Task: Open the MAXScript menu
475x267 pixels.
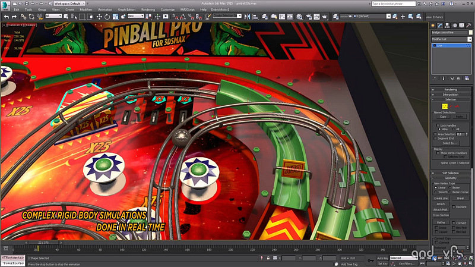Action: coord(187,10)
